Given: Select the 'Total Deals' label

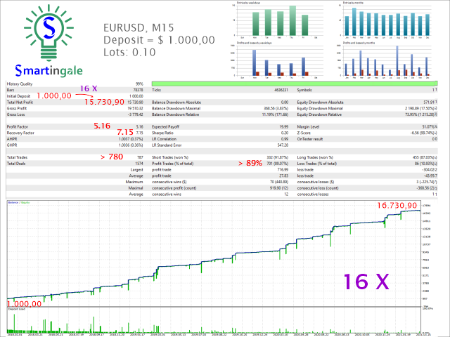Looking at the screenshot, I should click(16, 164).
